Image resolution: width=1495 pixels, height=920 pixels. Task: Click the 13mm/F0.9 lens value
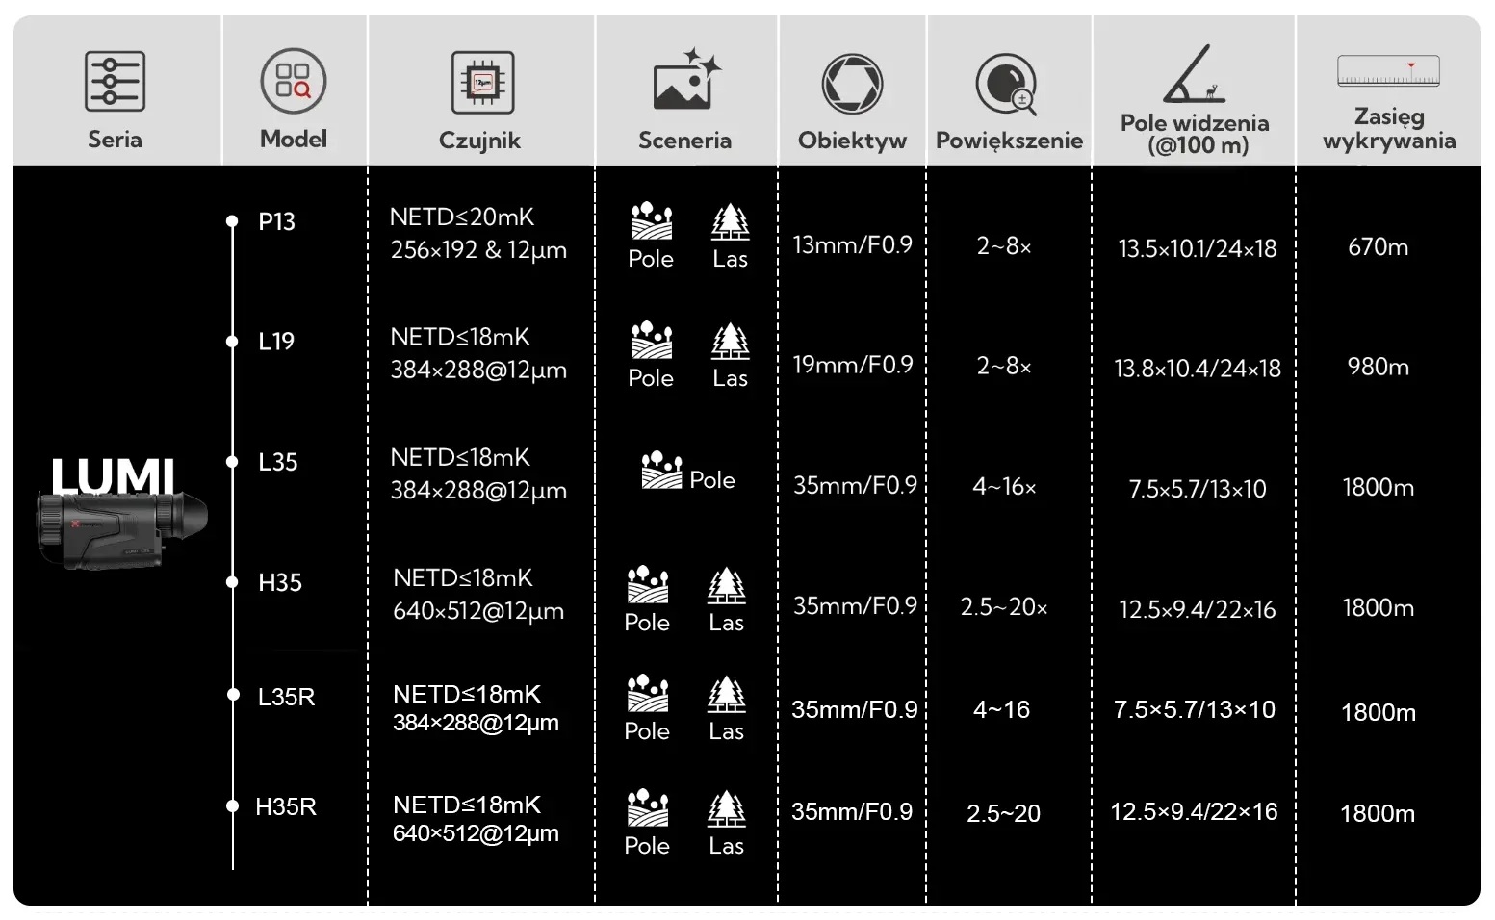point(852,244)
